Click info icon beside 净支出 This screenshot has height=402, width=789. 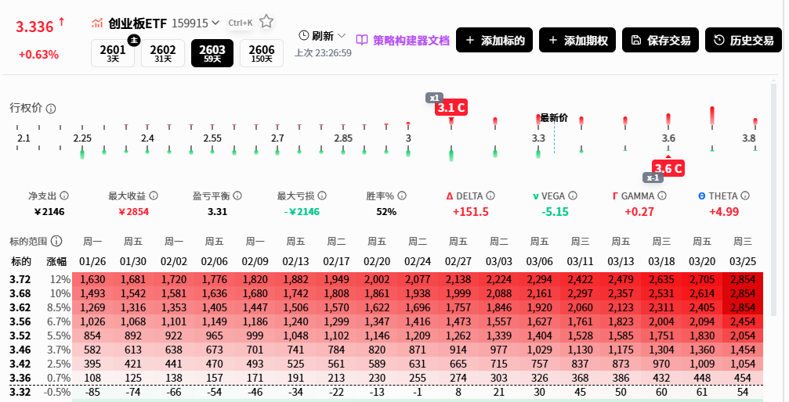pos(64,196)
